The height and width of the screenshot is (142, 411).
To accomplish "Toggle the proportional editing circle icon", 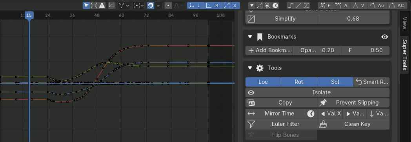I will point(168,5).
